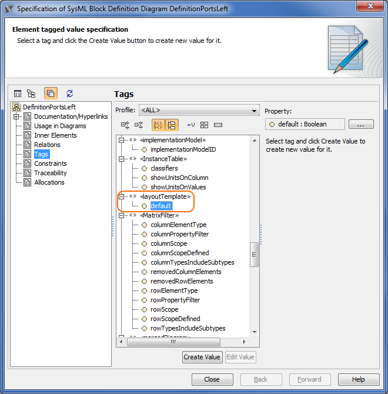Click the four-squares grid icon in tag toolbar

204,125
